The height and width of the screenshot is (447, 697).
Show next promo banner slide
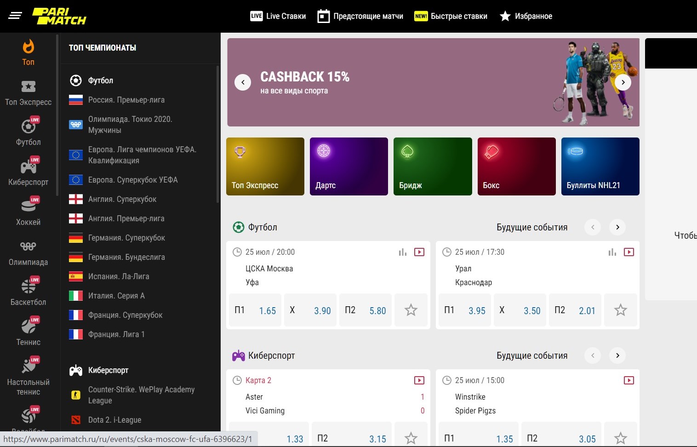pyautogui.click(x=623, y=82)
